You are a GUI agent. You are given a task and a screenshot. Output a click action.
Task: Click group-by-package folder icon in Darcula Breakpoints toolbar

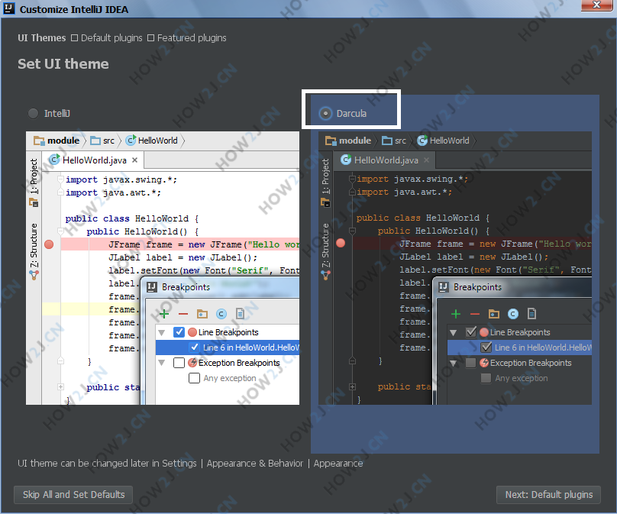click(x=494, y=314)
